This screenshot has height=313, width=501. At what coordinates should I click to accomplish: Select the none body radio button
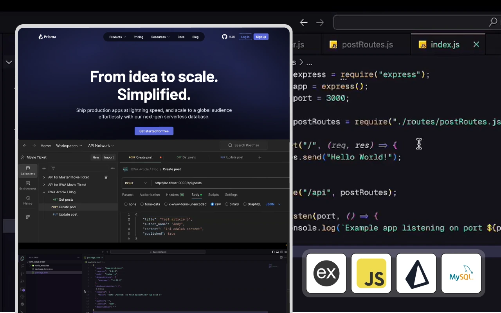pos(126,204)
